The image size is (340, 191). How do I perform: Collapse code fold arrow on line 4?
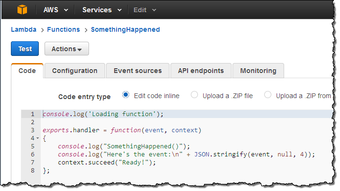[37, 138]
